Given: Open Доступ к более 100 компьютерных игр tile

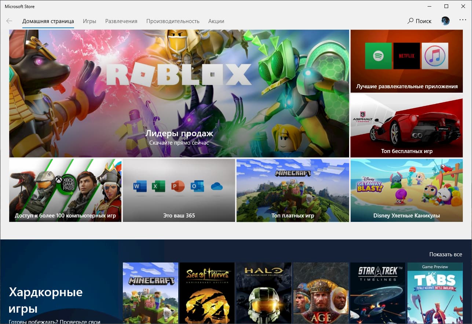Looking at the screenshot, I should point(65,190).
